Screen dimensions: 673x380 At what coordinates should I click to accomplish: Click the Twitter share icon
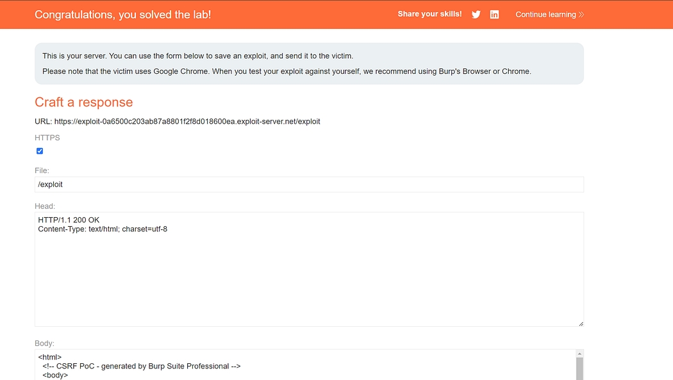(x=476, y=15)
